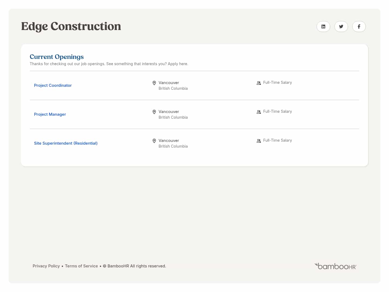Open the LinkedIn social icon
Image resolution: width=389 pixels, height=292 pixels.
click(323, 26)
